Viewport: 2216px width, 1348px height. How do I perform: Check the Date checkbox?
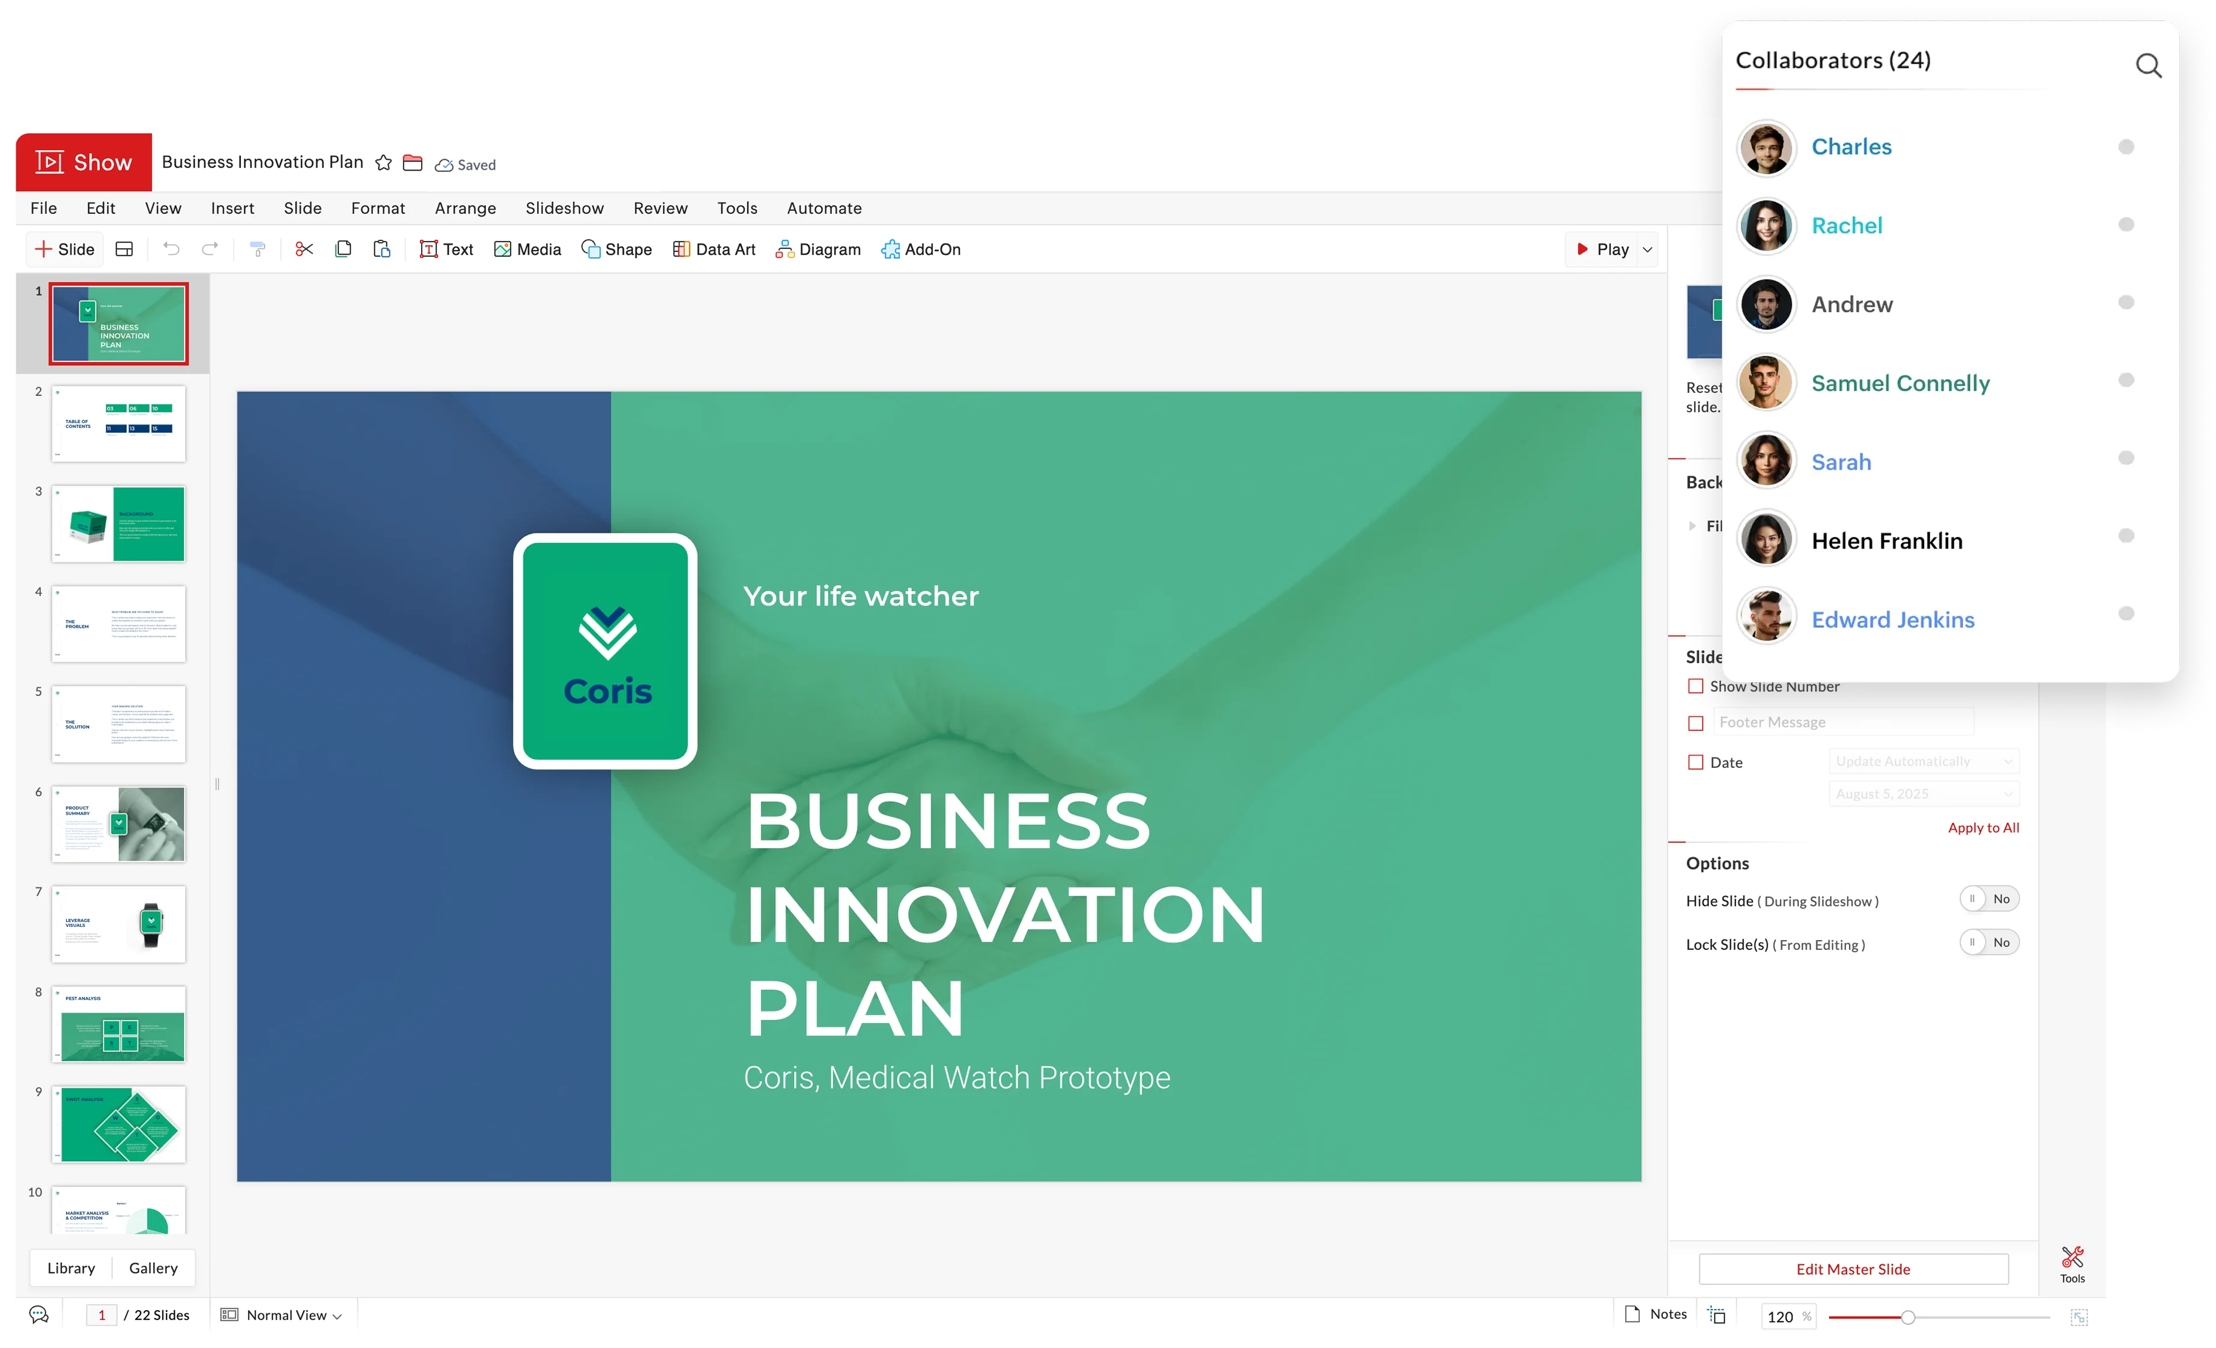[1696, 762]
